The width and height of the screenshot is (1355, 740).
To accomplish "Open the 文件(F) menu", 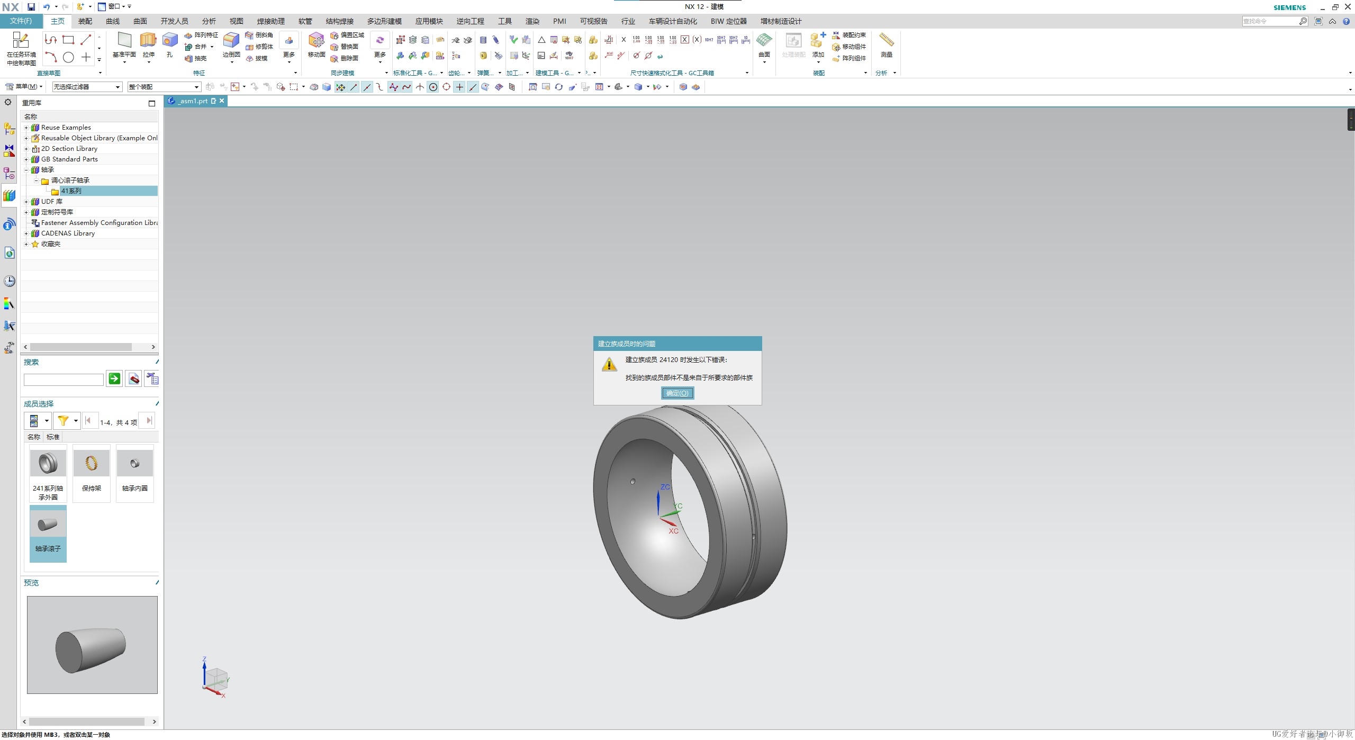I will (x=21, y=21).
